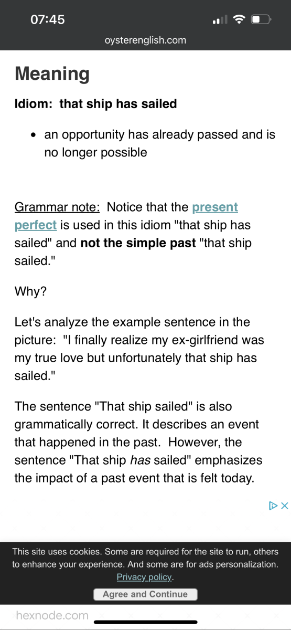The width and height of the screenshot is (291, 630).
Task: Click the bold "not the simple past" text
Action: pos(138,244)
